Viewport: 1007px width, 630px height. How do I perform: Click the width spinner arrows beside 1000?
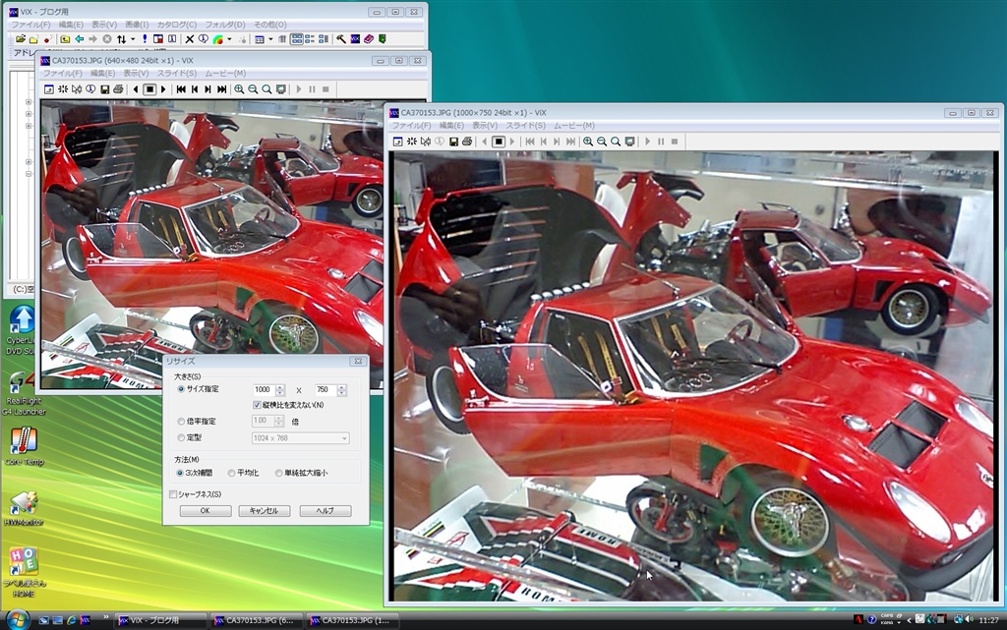point(280,390)
